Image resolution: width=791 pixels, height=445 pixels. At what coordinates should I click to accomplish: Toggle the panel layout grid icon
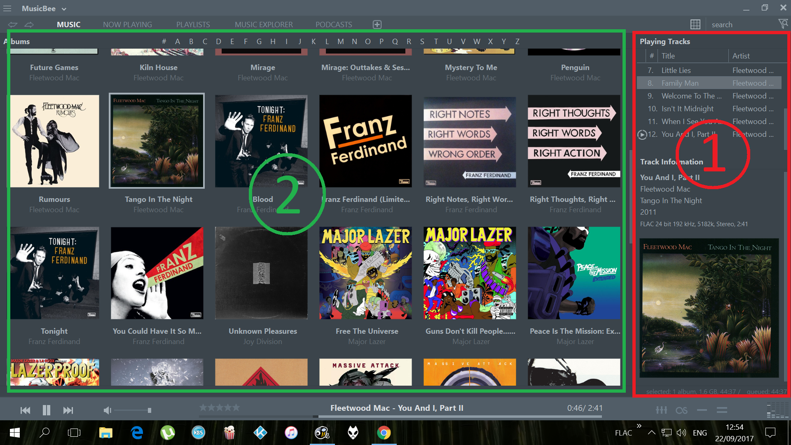pyautogui.click(x=695, y=24)
